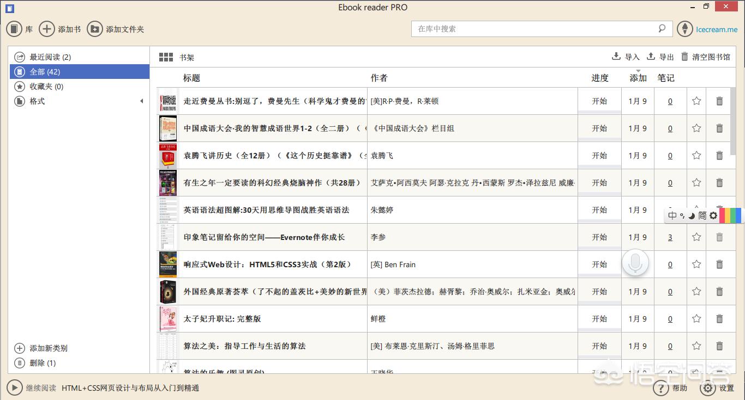This screenshot has height=400, width=745.
Task: Star the 太子妃升职记 book as favorite
Action: point(696,319)
